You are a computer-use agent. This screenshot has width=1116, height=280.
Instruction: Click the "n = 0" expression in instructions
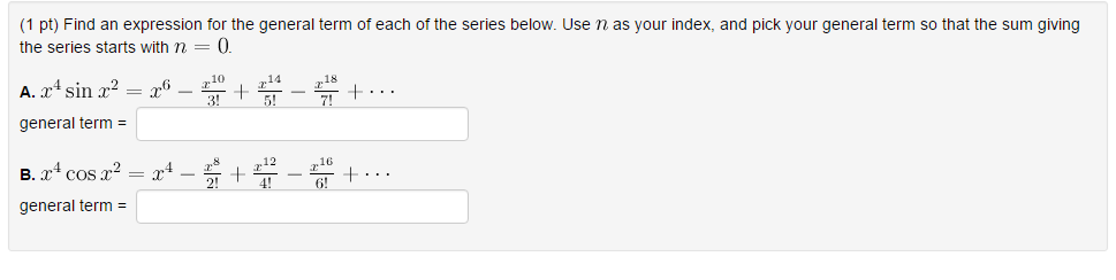pos(202,47)
